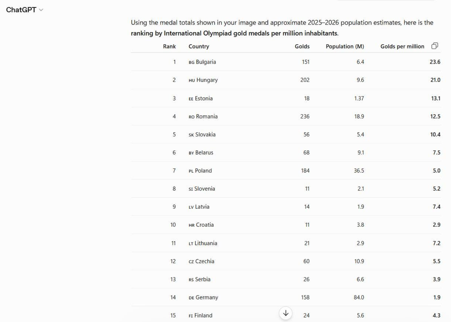451x322 pixels.
Task: Click the Latvia country cell
Action: [199, 207]
